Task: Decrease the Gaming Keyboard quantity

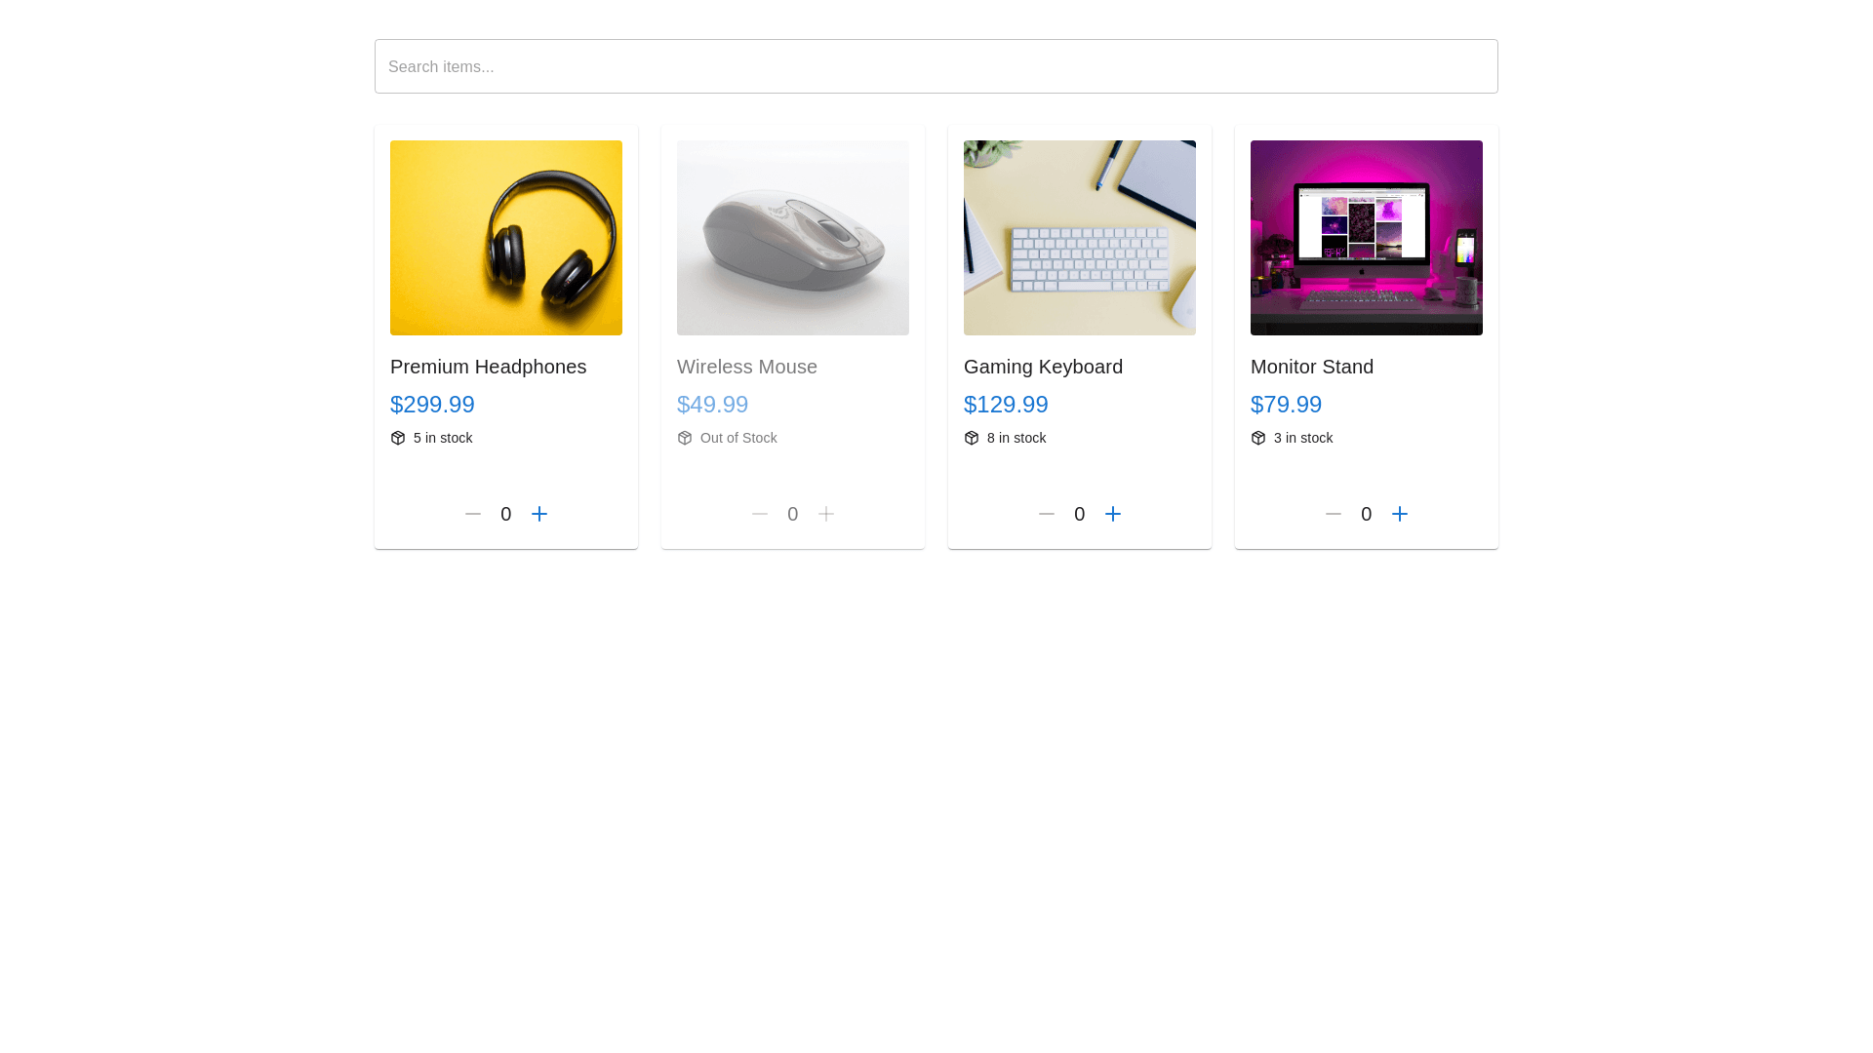Action: [1046, 514]
